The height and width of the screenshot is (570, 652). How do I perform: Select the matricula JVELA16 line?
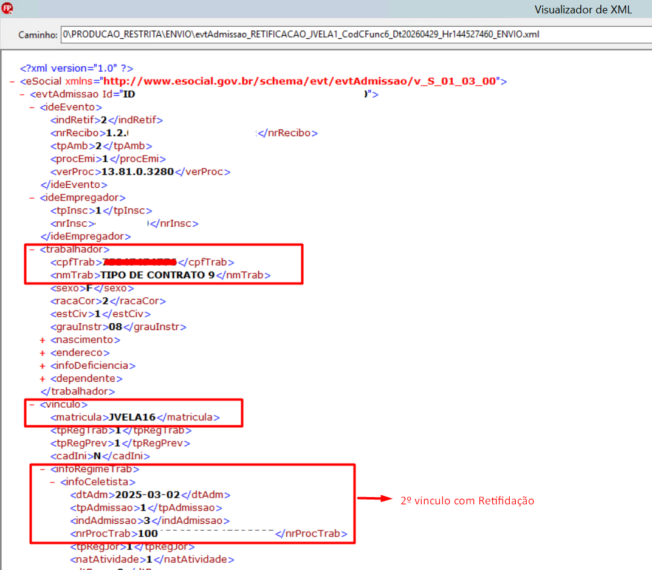135,417
